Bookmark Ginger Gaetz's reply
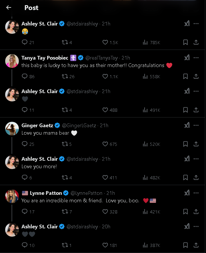The image size is (206, 253). (185, 144)
